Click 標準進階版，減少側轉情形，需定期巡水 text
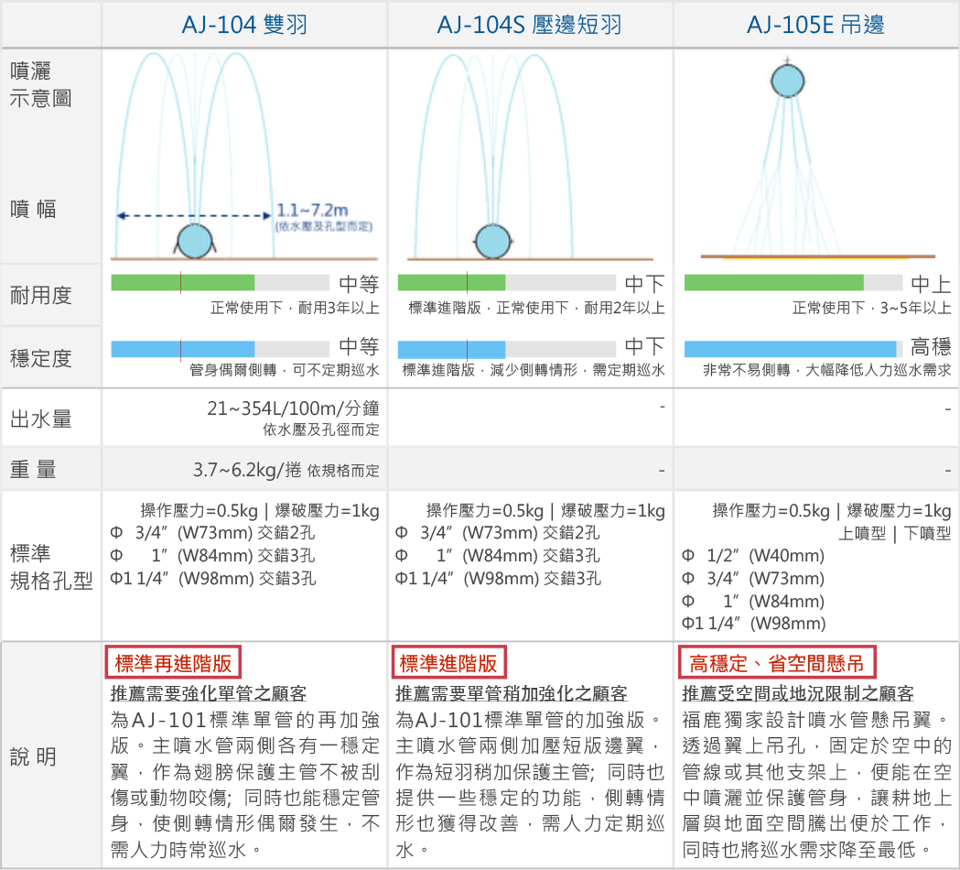 (534, 370)
